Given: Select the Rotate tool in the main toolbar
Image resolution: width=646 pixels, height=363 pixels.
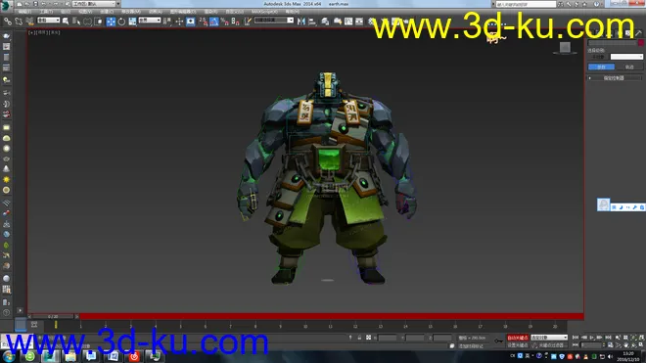Looking at the screenshot, I should [x=121, y=22].
